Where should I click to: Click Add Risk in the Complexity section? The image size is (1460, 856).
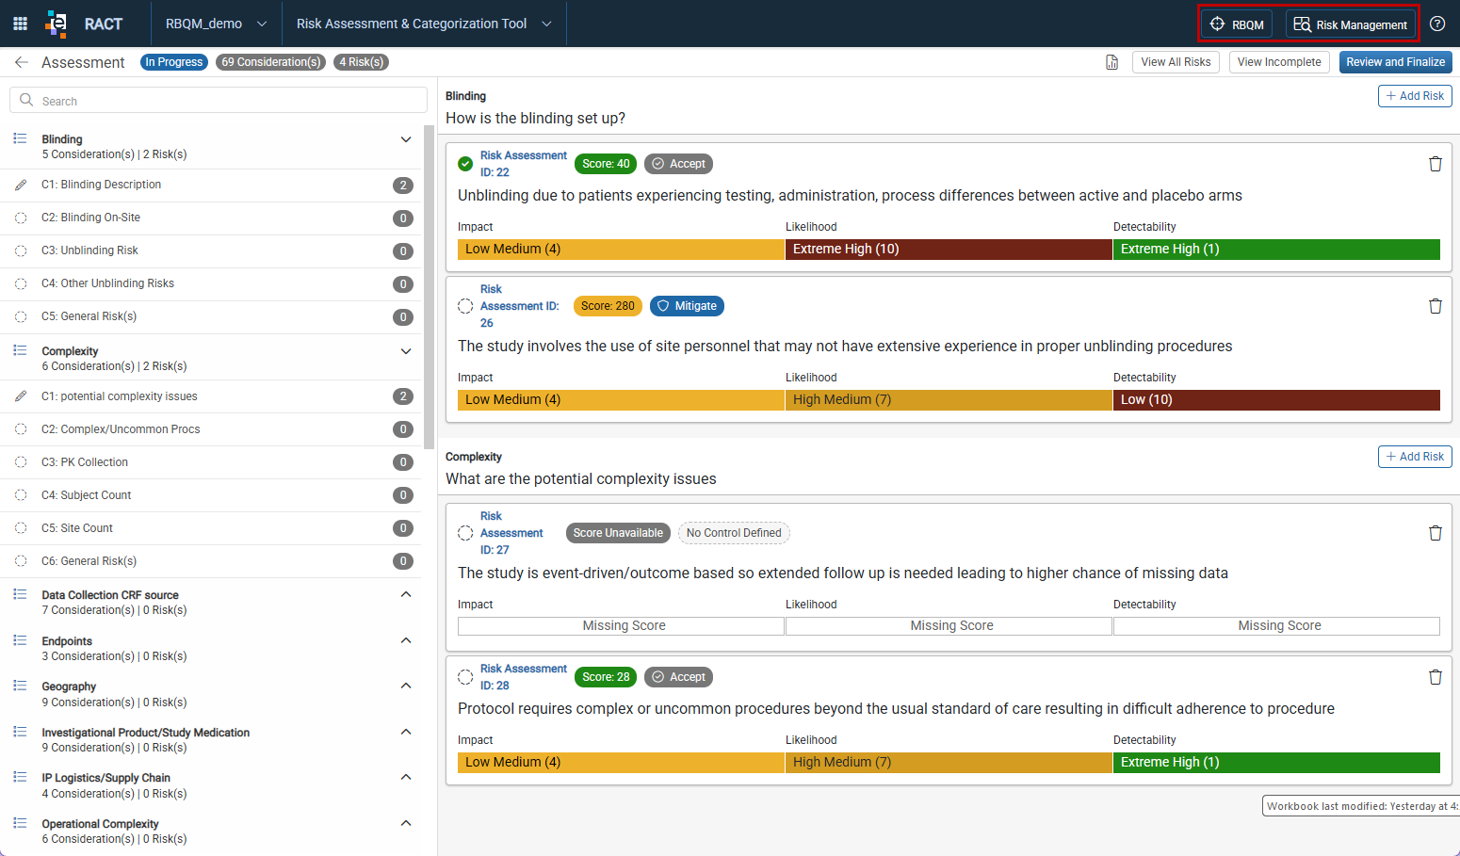click(x=1415, y=457)
